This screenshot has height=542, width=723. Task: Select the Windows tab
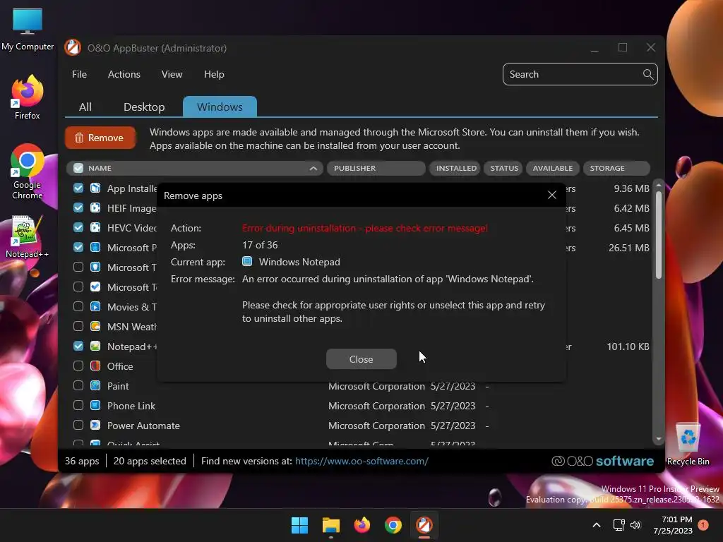click(x=220, y=107)
